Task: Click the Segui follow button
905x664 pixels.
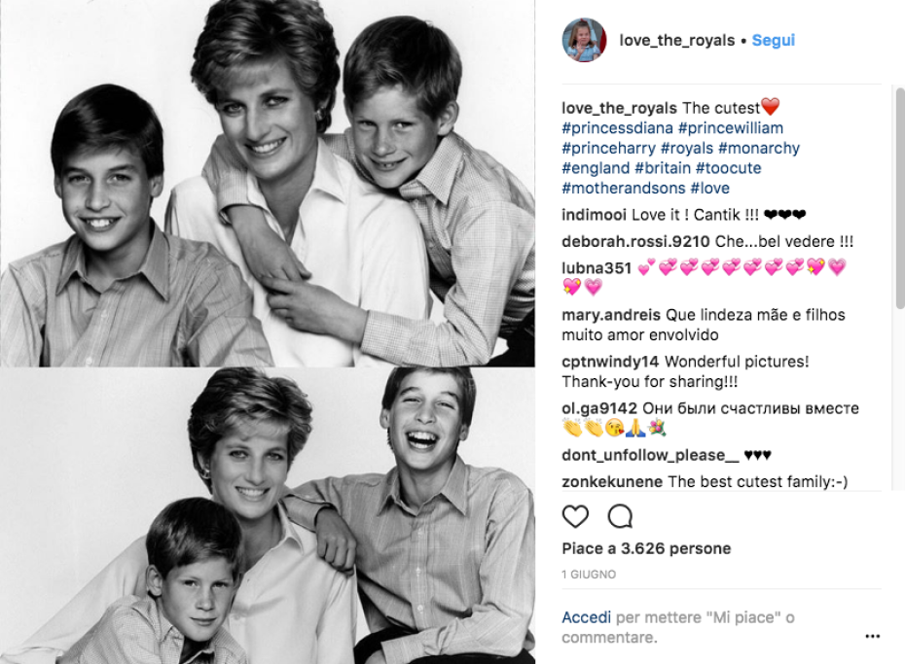Action: [x=774, y=41]
